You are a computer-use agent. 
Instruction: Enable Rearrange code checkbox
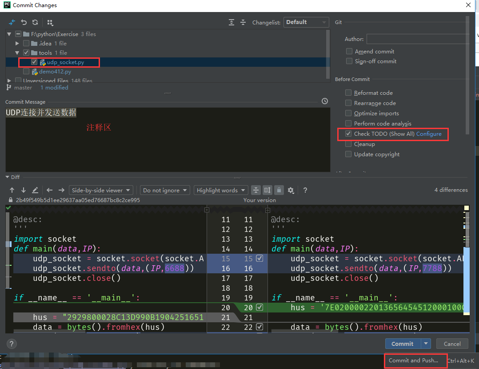point(348,103)
